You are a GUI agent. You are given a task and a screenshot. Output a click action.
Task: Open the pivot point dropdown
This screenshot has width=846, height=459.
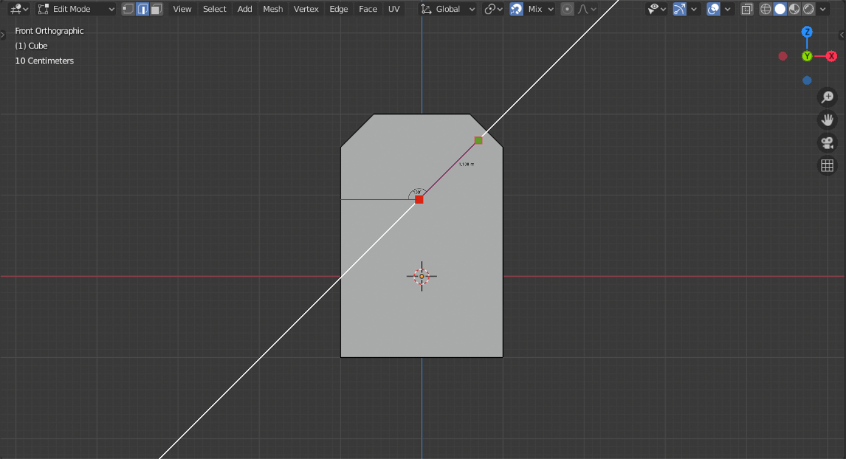[x=493, y=9]
